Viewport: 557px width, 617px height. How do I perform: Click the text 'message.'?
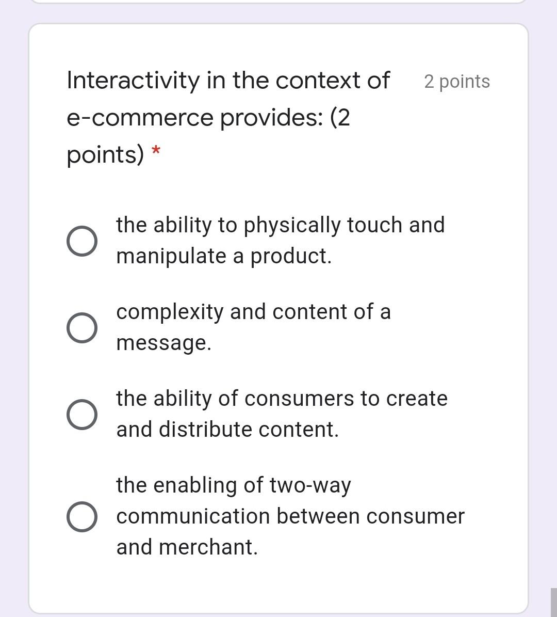point(162,342)
